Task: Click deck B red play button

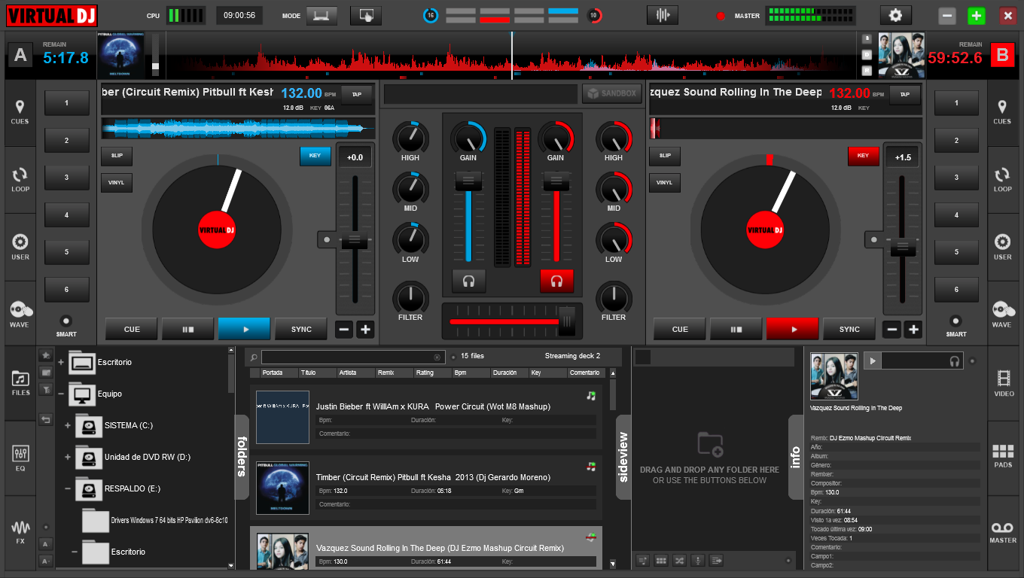Action: point(792,329)
